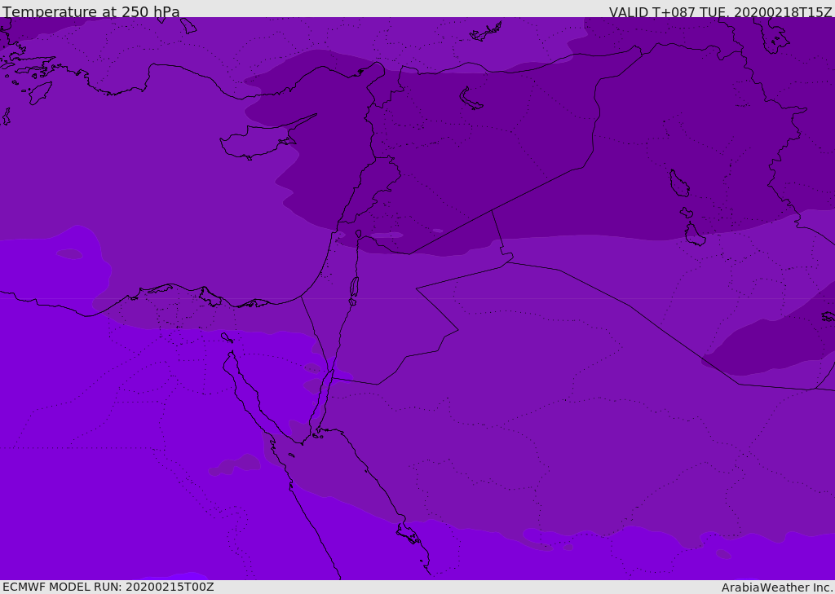Click the Dead Sea outline

click(x=354, y=287)
